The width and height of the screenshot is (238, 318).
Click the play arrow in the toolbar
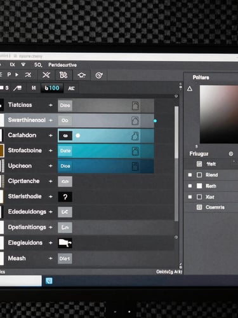point(17,74)
